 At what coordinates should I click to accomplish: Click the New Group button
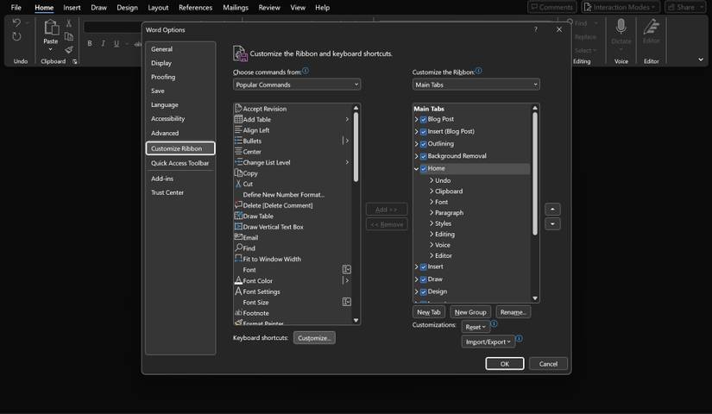pos(470,312)
